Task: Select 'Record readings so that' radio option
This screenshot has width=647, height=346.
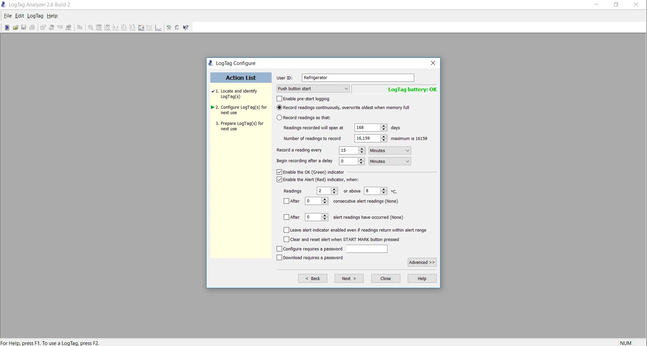Action: pyautogui.click(x=279, y=117)
